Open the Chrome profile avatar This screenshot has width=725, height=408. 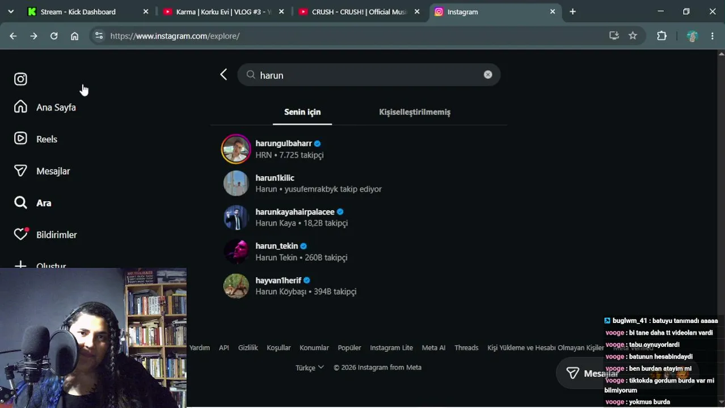692,36
